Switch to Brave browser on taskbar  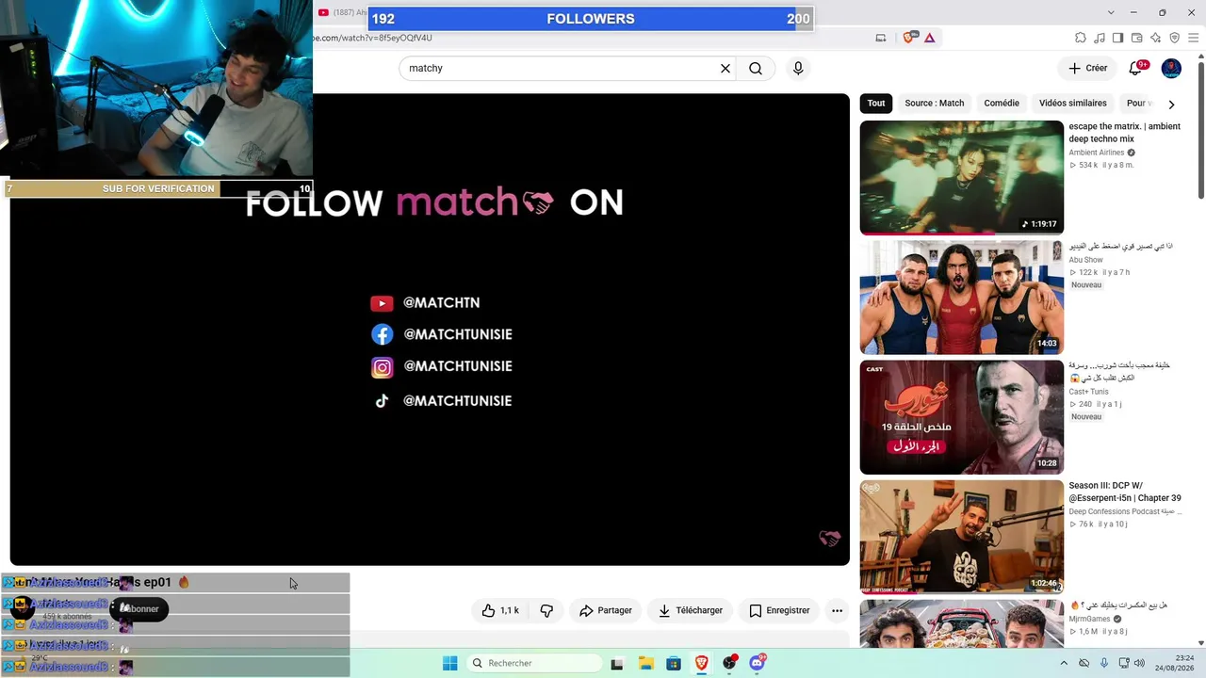pos(702,663)
